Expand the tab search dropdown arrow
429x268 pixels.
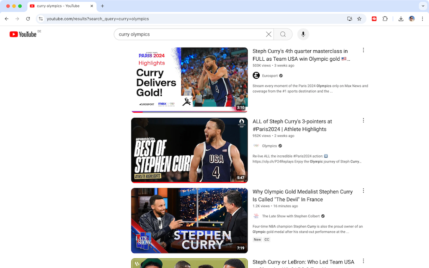coord(423,6)
